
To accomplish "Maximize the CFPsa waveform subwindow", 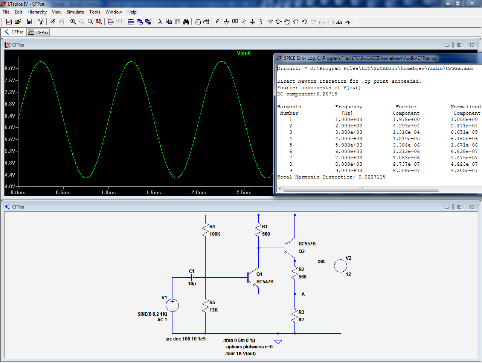I will click(459, 45).
